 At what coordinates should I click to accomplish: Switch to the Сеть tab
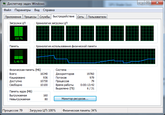click(81, 17)
